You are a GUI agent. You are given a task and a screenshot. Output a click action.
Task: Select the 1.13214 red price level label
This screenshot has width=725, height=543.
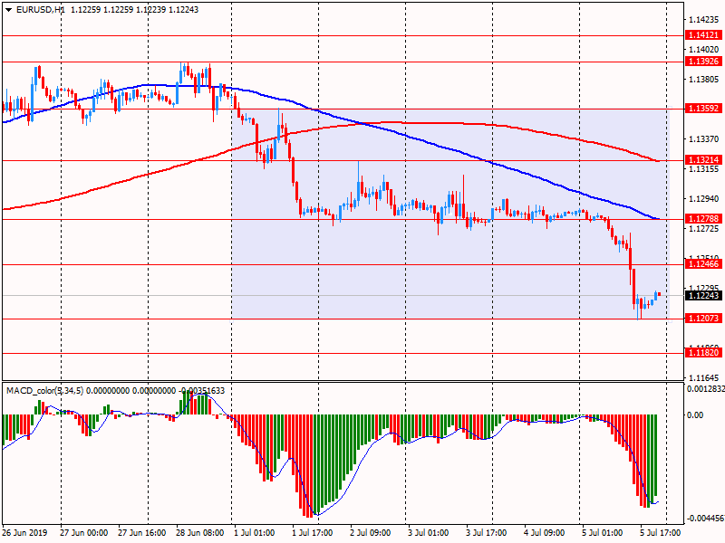point(704,160)
